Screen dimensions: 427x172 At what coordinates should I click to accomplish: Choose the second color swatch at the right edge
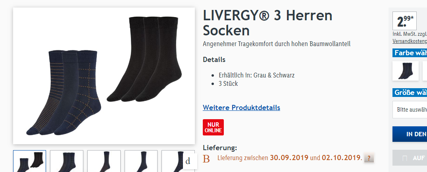coord(425,71)
